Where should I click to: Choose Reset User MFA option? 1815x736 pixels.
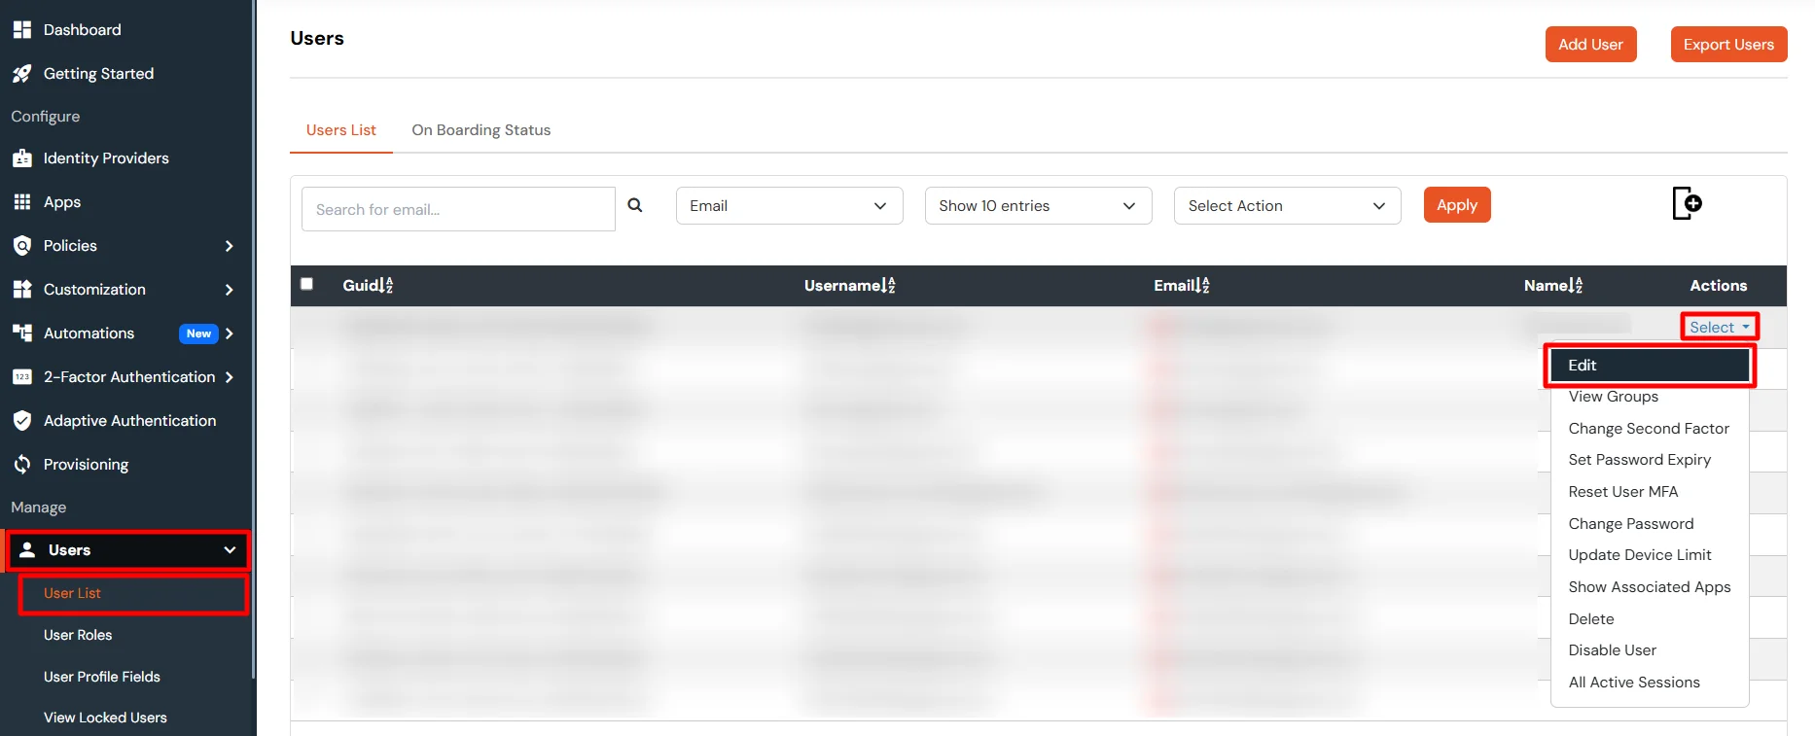(x=1650, y=492)
